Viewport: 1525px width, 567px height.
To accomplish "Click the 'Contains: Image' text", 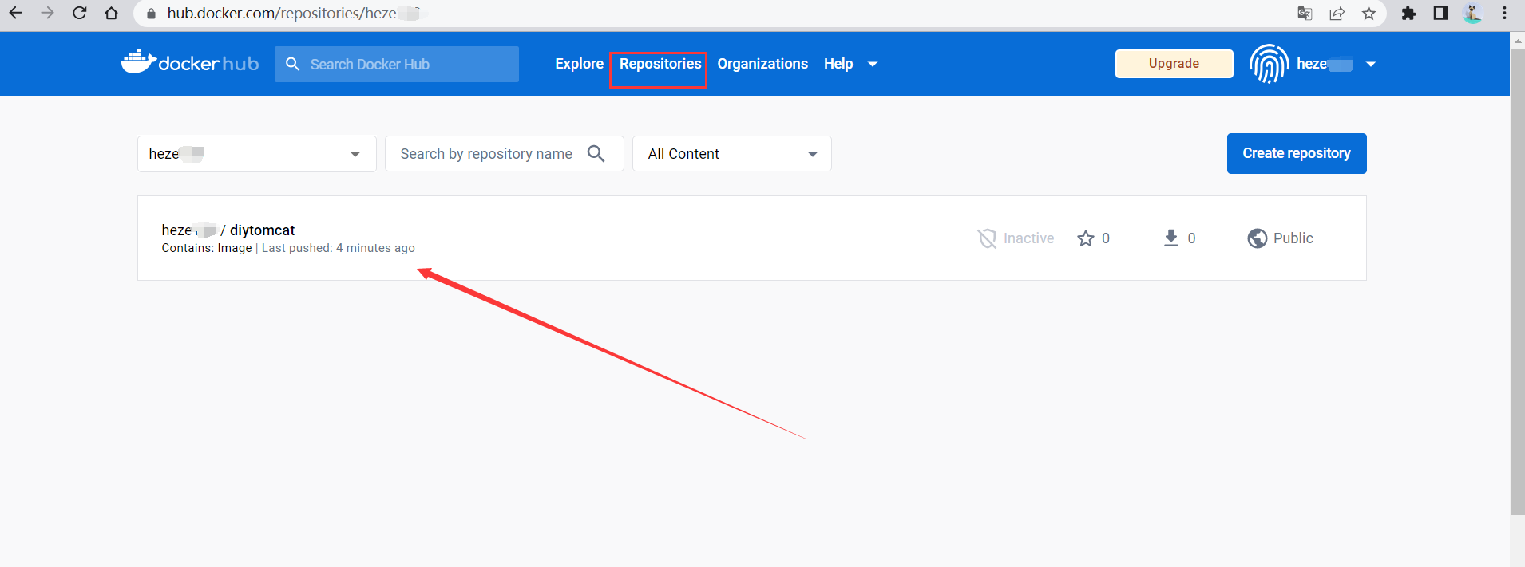I will pyautogui.click(x=207, y=248).
